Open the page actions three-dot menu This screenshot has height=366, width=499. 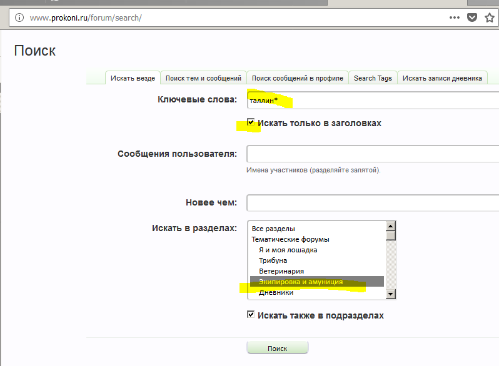click(455, 17)
